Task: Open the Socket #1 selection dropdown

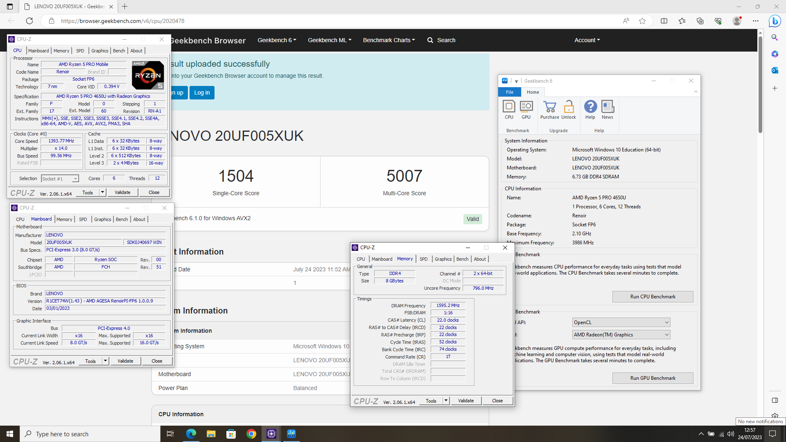Action: tap(60, 179)
